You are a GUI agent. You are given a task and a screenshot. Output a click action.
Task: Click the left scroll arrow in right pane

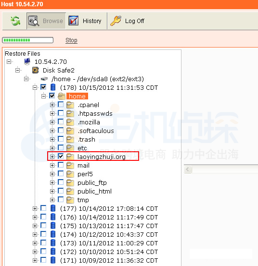click(188, 169)
